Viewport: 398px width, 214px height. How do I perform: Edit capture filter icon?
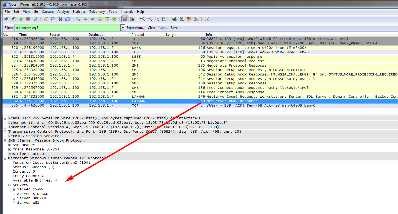[x=175, y=19]
